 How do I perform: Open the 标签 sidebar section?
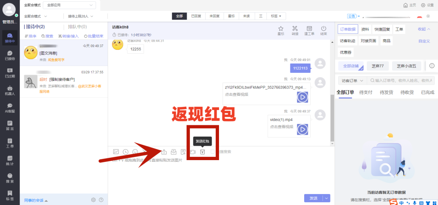point(10,196)
